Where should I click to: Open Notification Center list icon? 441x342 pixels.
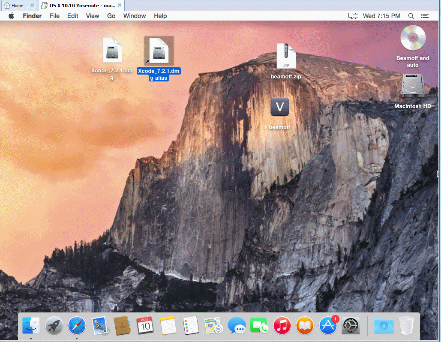[425, 16]
